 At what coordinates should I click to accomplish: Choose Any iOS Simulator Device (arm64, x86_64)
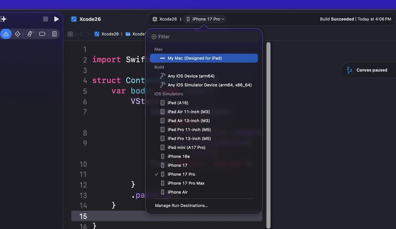pos(204,85)
